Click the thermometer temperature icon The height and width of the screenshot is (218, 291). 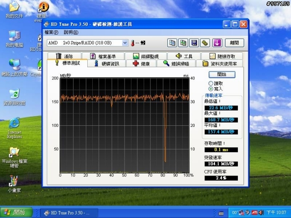click(132, 43)
